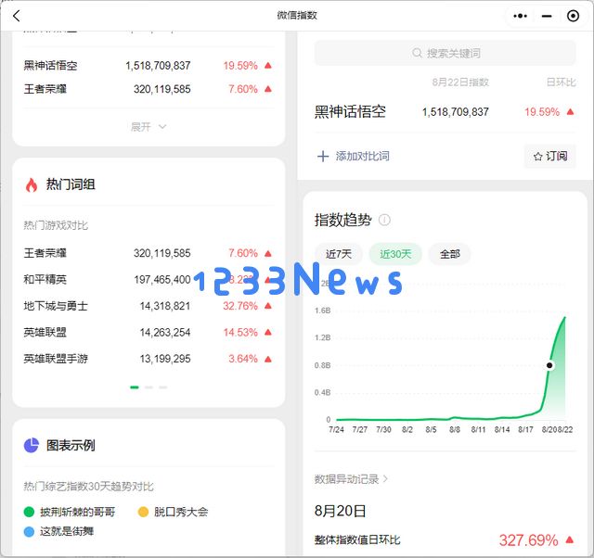Screen dimensions: 594x558
Task: Jump to the second carousel page dot
Action: coord(148,387)
